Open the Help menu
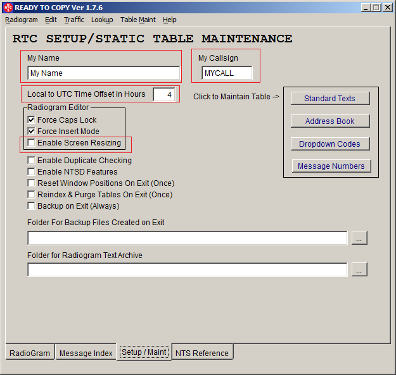The height and width of the screenshot is (375, 396). [169, 20]
